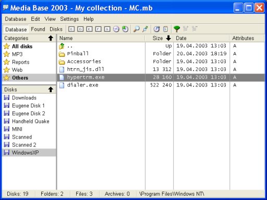Click the green tree toolbar icon
Screen dimensions: 267x200
(177, 29)
